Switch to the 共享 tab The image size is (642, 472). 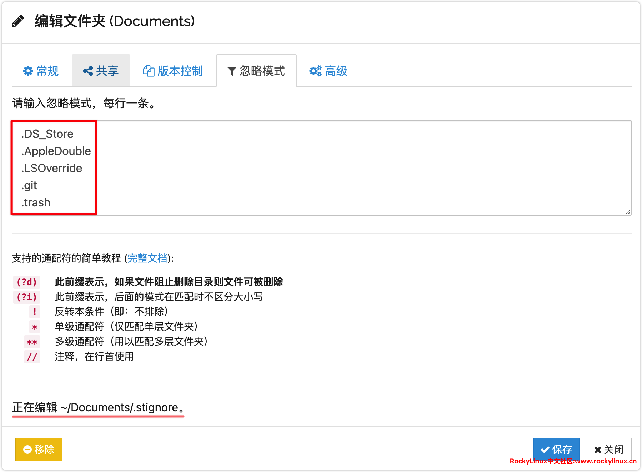(101, 71)
